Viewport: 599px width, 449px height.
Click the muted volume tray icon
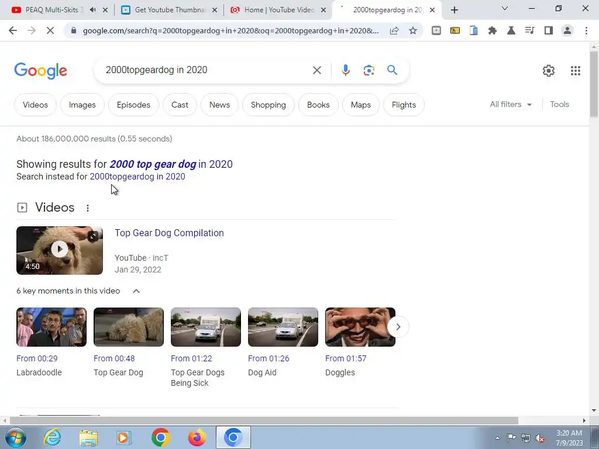539,438
